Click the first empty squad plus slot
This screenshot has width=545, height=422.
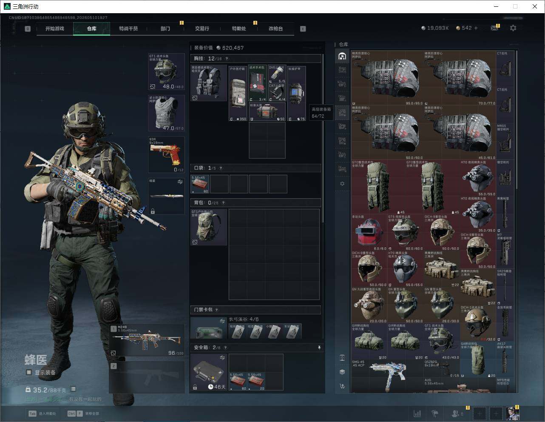(x=480, y=413)
